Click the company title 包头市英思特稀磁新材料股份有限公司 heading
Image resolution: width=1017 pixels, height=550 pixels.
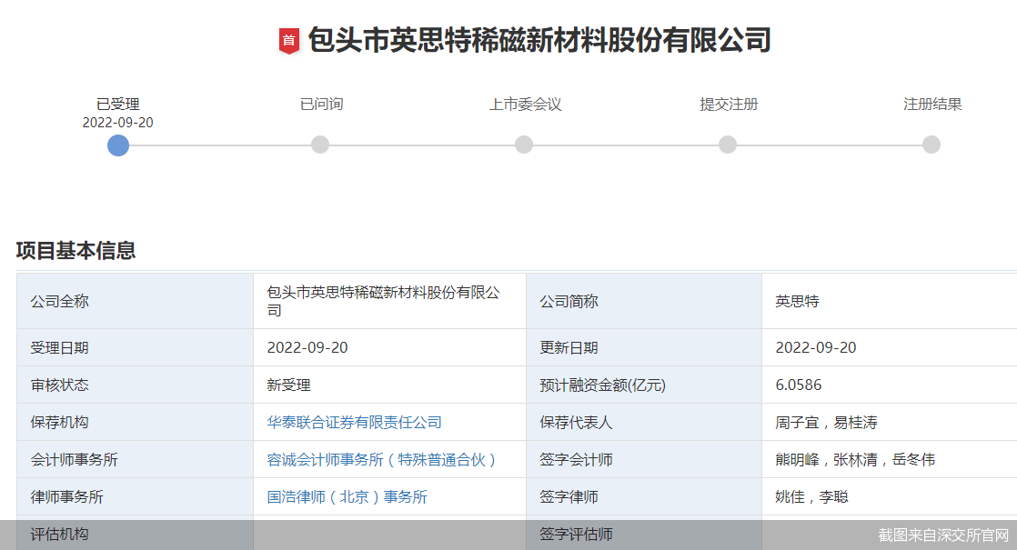(x=539, y=40)
